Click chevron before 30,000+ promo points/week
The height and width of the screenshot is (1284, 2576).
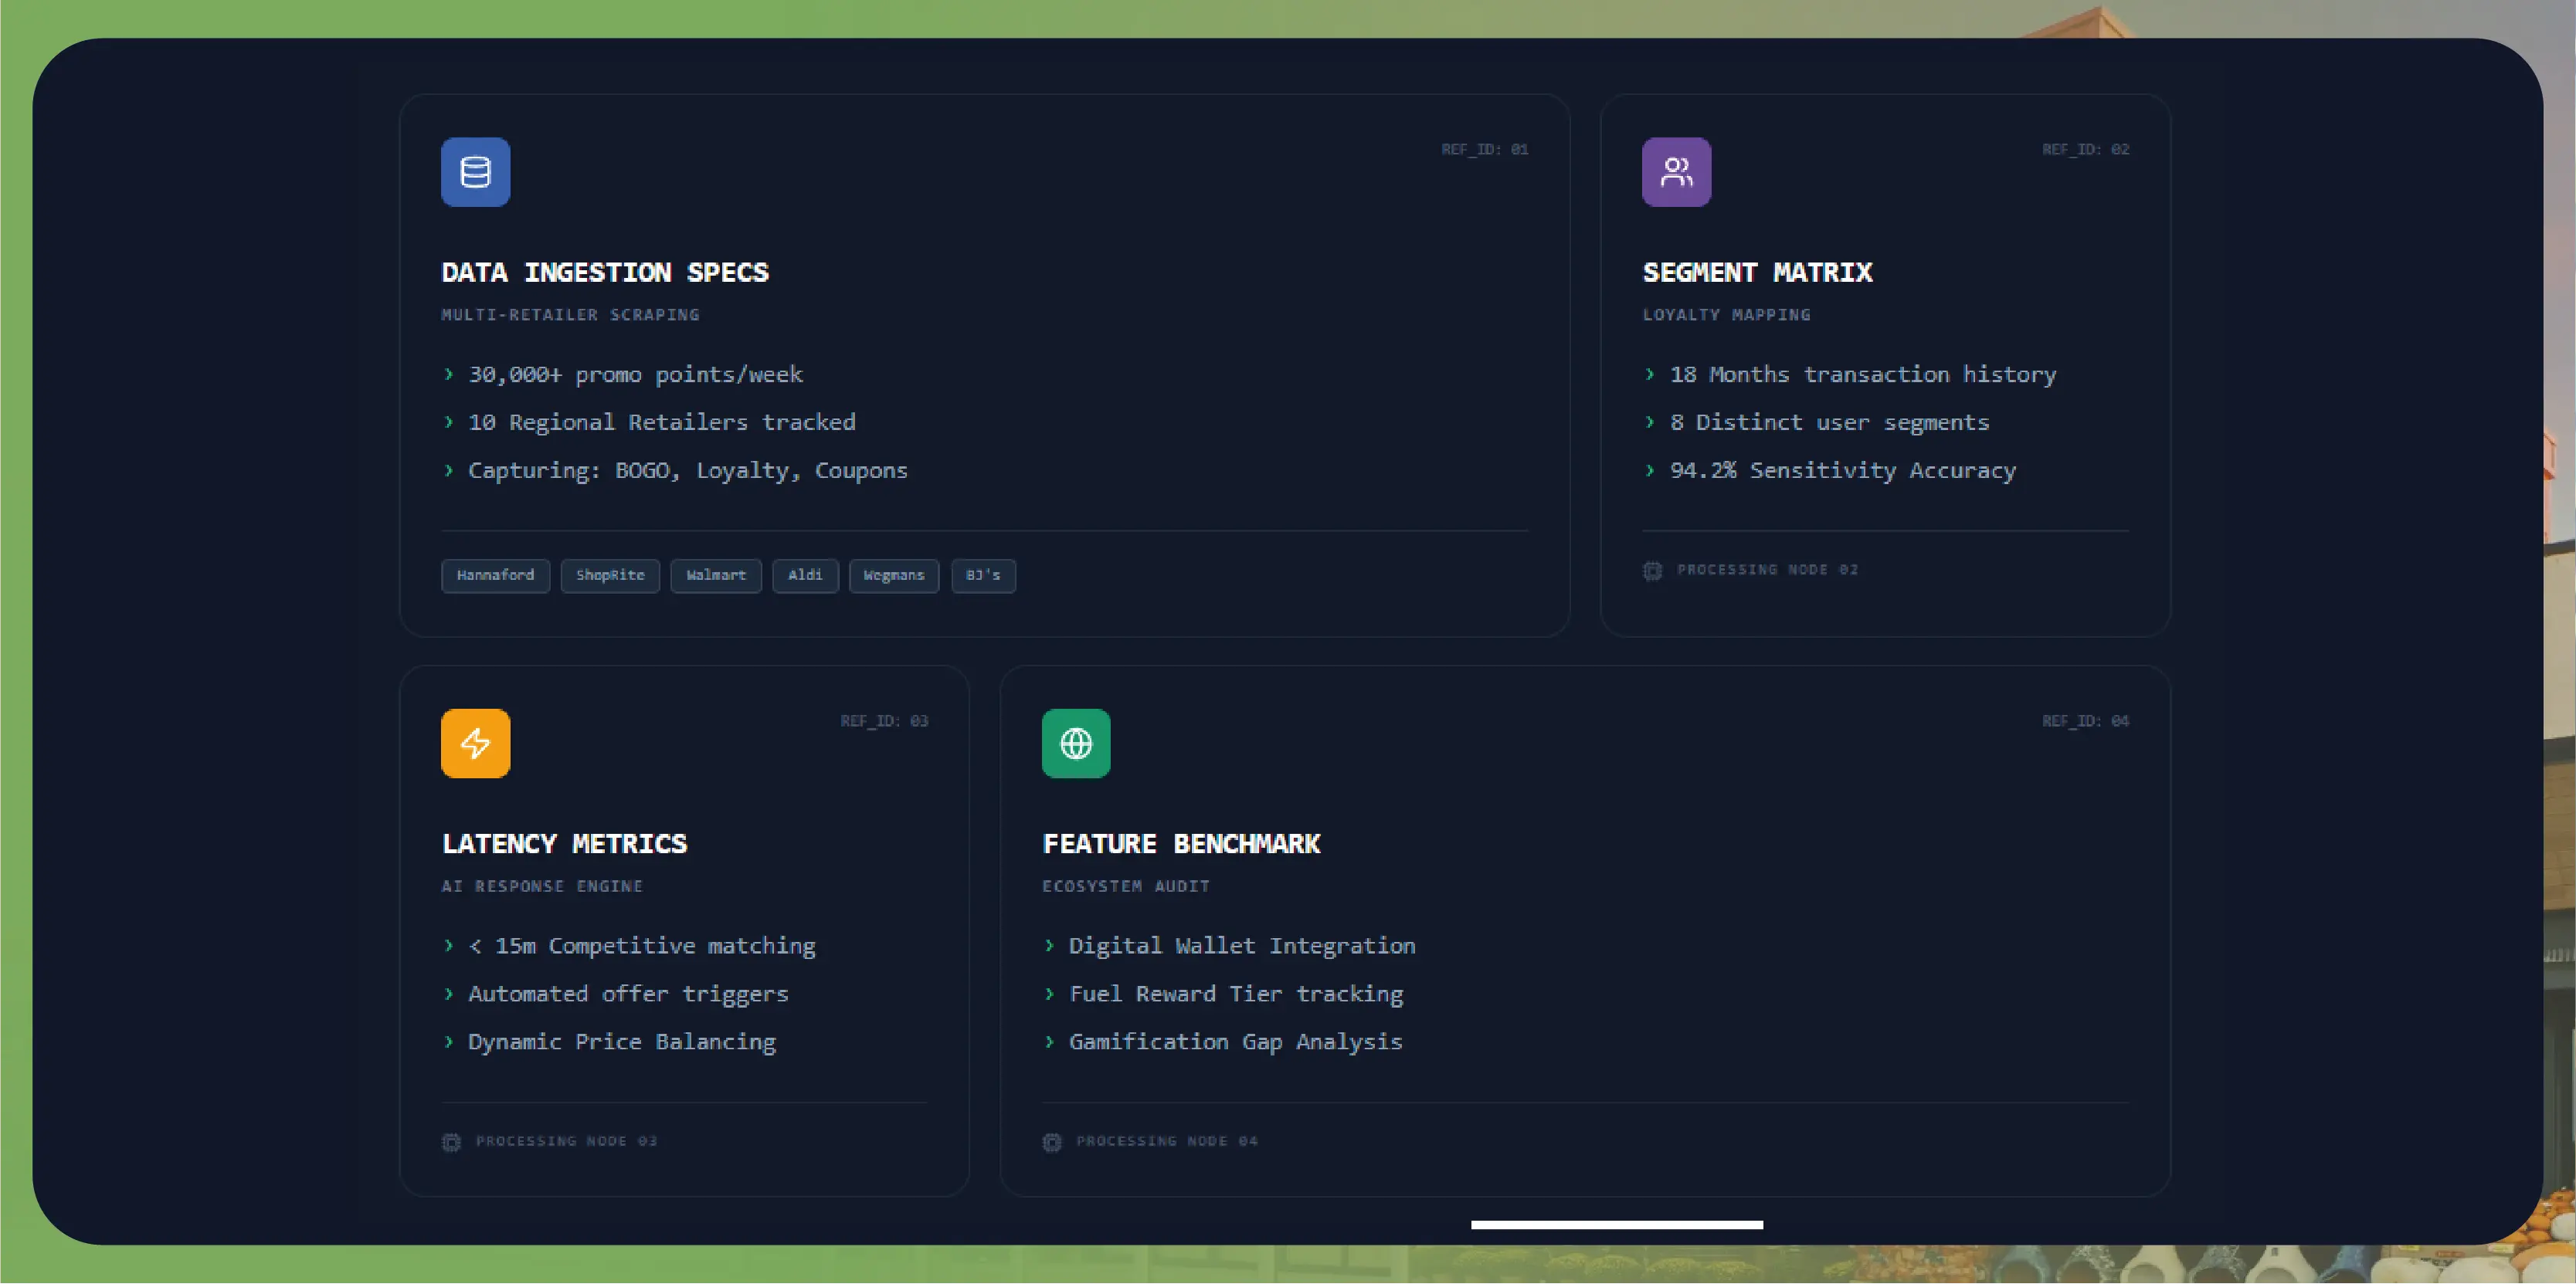[x=449, y=374]
